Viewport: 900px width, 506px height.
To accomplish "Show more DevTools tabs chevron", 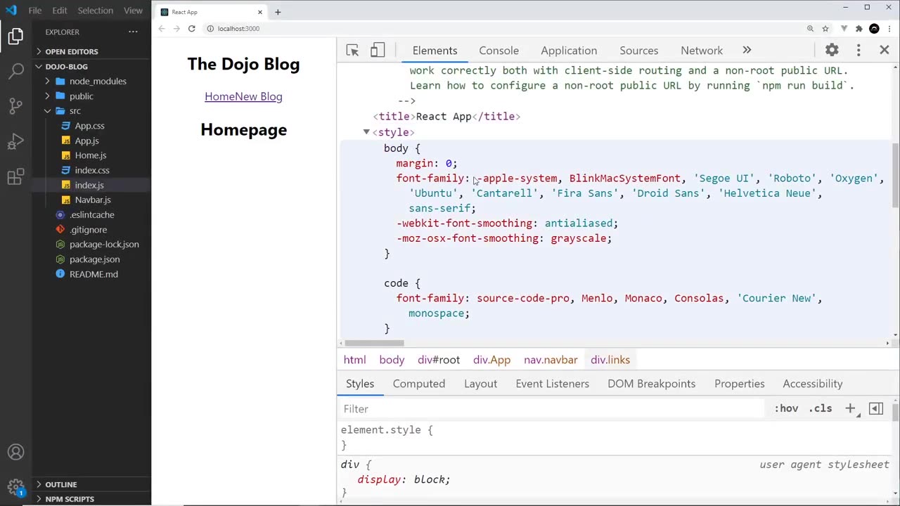I will click(x=747, y=50).
